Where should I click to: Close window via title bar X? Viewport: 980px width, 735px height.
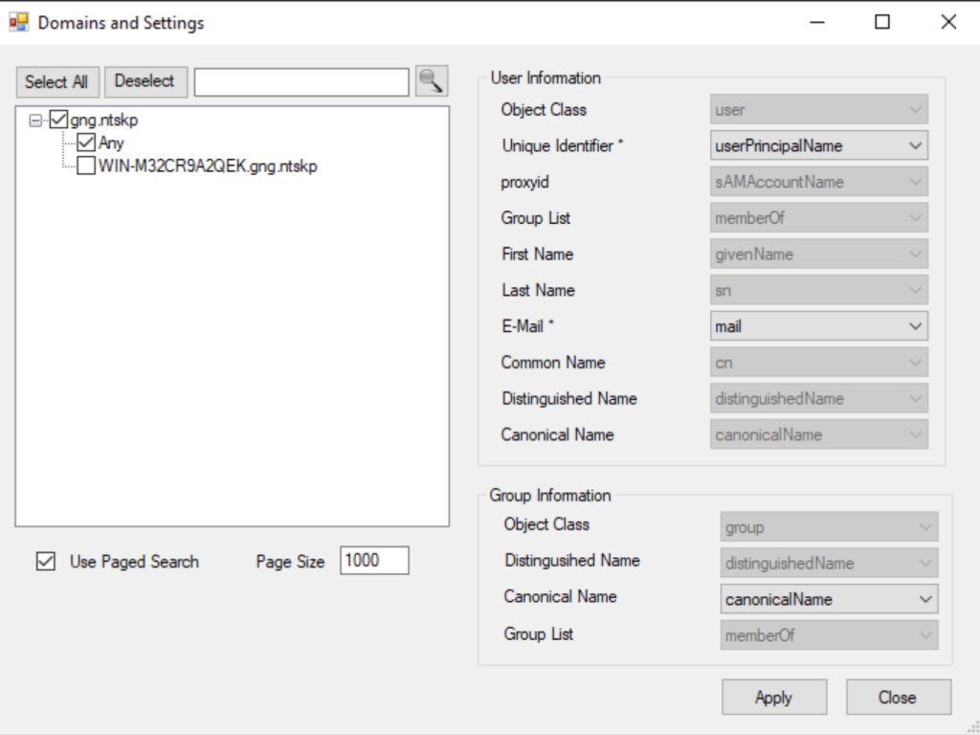pyautogui.click(x=948, y=23)
